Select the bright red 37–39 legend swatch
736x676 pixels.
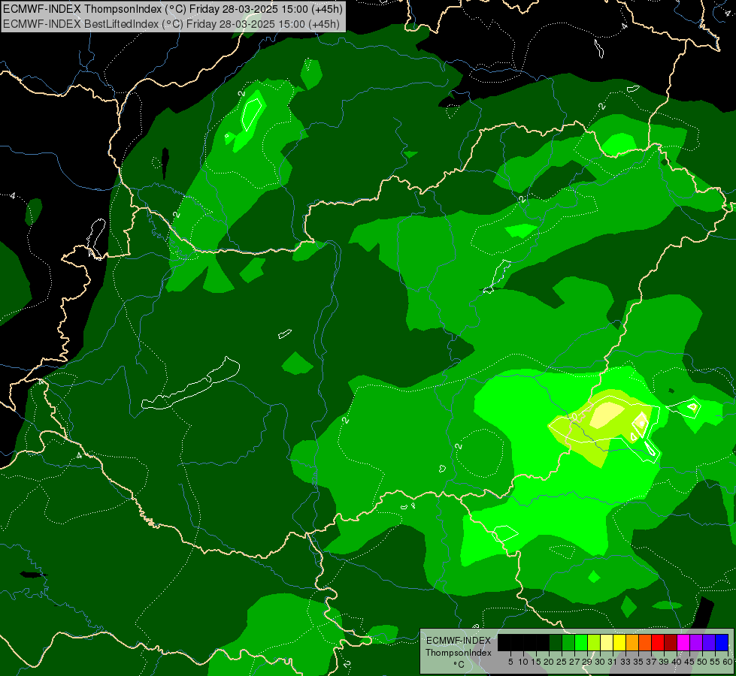(x=658, y=642)
